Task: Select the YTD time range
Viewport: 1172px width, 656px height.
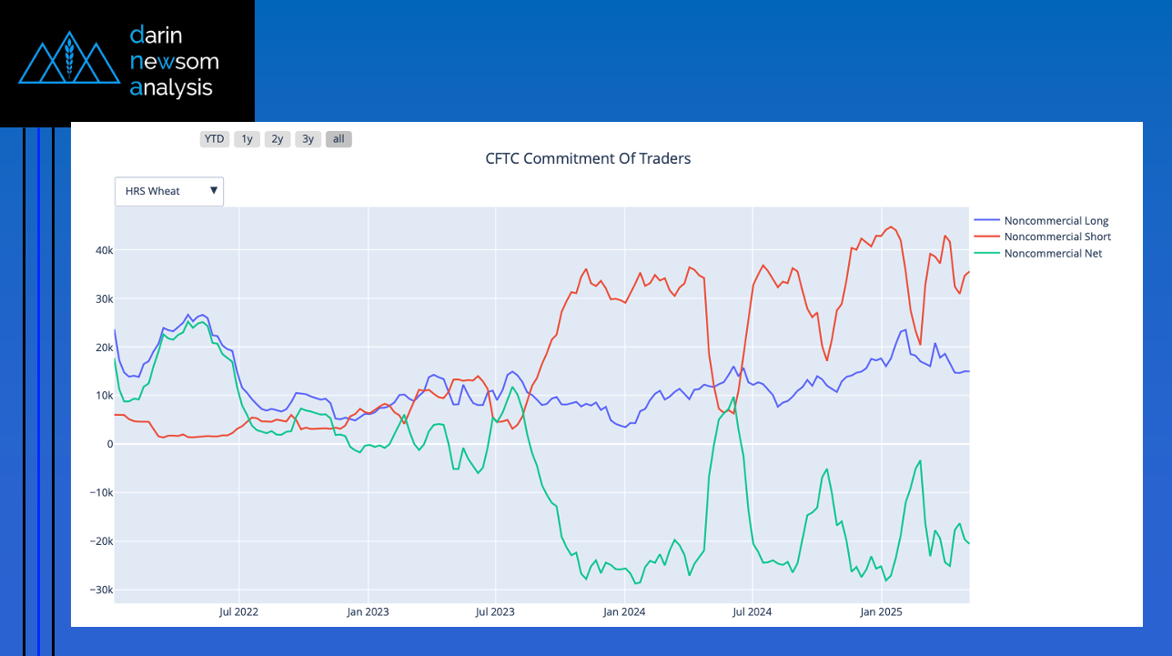Action: [x=214, y=139]
